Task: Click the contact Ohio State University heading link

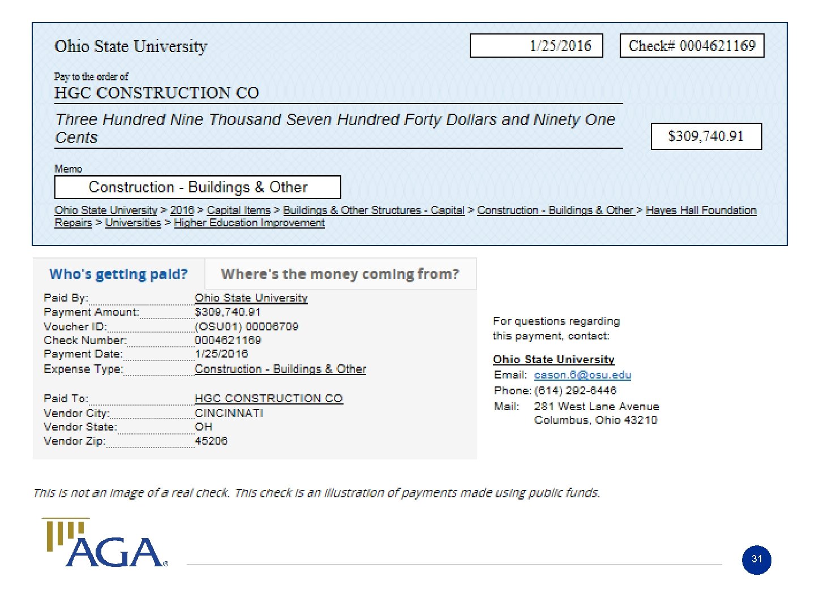Action: [x=554, y=359]
